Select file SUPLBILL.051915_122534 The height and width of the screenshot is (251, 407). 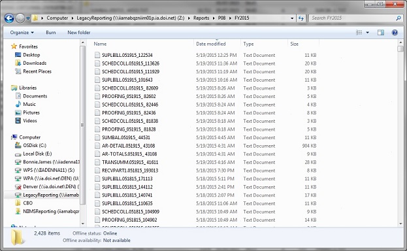pos(127,55)
